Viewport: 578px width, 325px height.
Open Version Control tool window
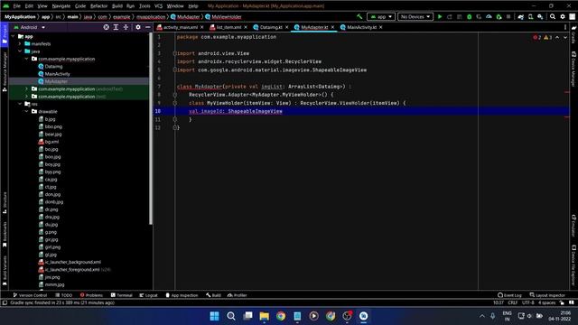[30, 295]
